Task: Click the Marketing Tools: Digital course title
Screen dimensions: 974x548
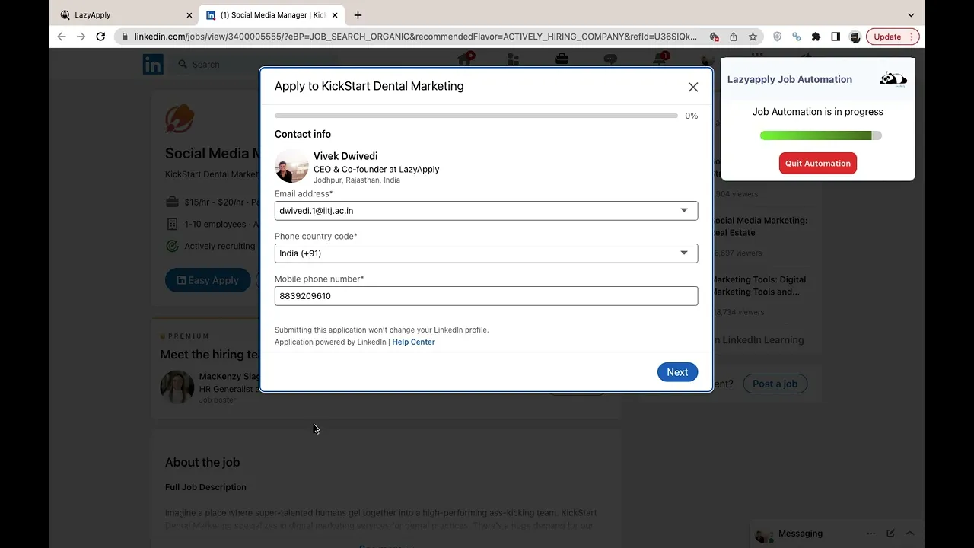Action: (x=758, y=285)
